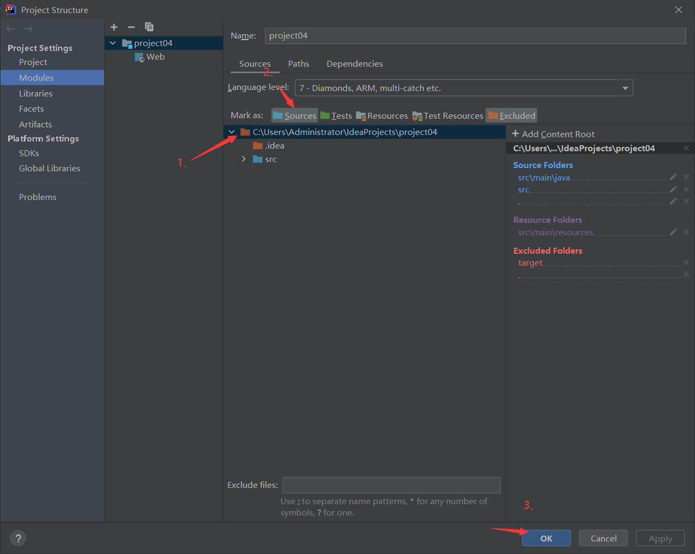The height and width of the screenshot is (554, 695).
Task: Mark as Excluded
Action: click(512, 115)
